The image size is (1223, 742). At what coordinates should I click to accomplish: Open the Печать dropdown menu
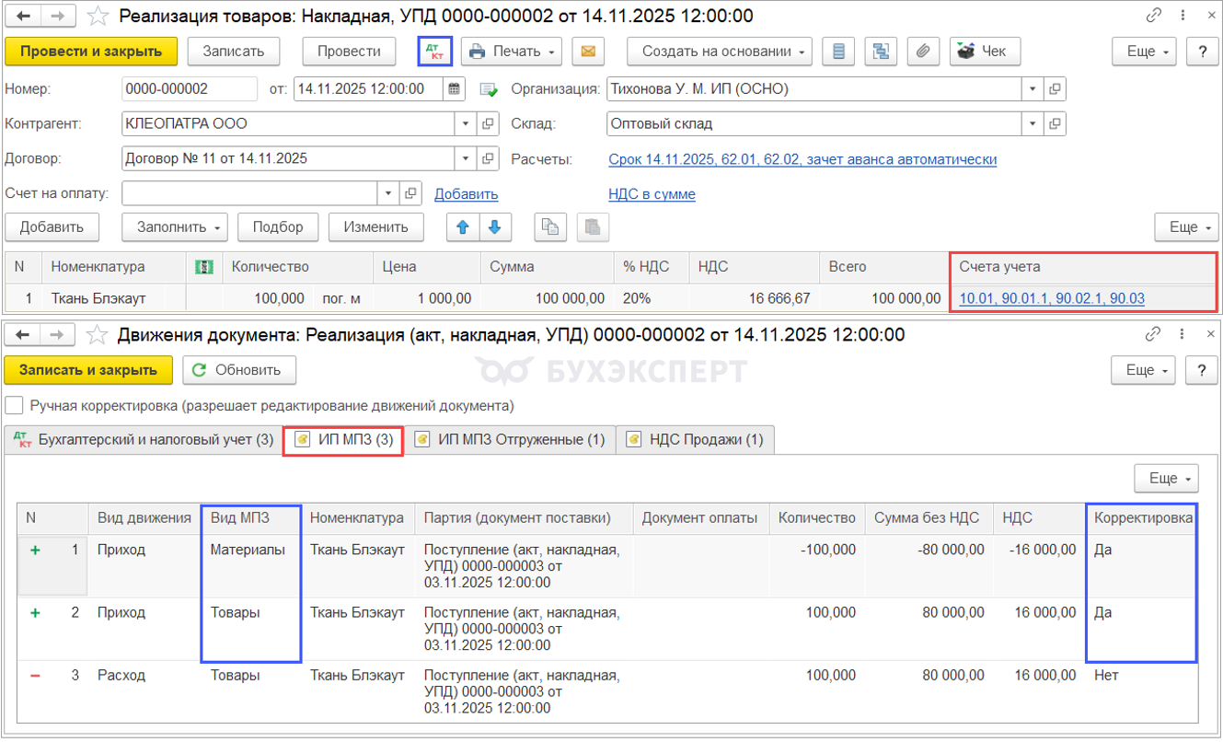coord(512,52)
